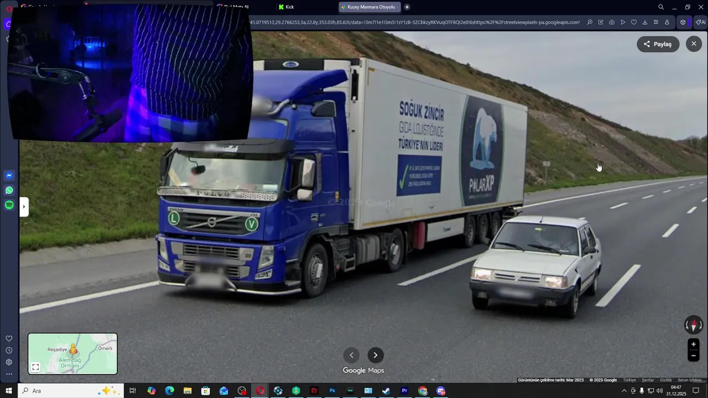Viewport: 708px width, 398px height.
Task: Go to previous Street View image
Action: tap(351, 355)
